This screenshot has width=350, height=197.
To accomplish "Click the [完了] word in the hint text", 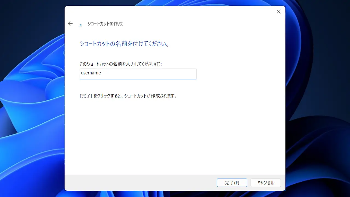I will click(x=86, y=96).
